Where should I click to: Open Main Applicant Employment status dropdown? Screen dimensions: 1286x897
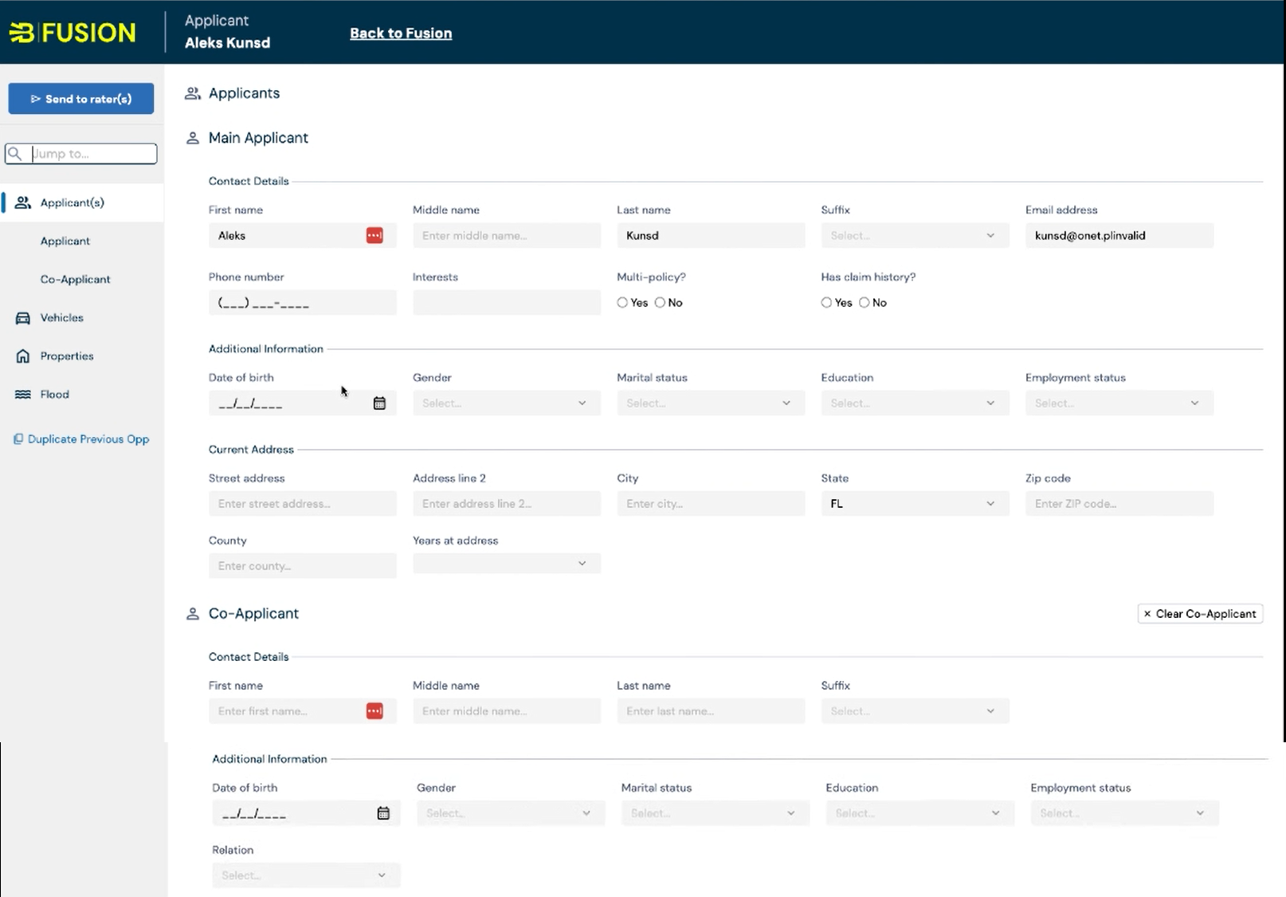coord(1119,403)
